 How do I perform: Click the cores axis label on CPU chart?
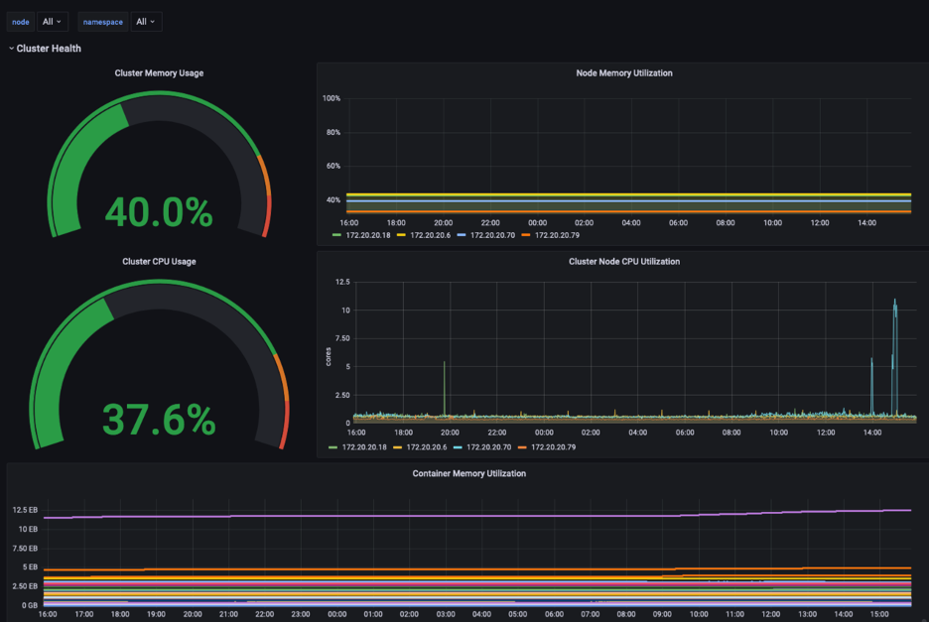(x=329, y=356)
